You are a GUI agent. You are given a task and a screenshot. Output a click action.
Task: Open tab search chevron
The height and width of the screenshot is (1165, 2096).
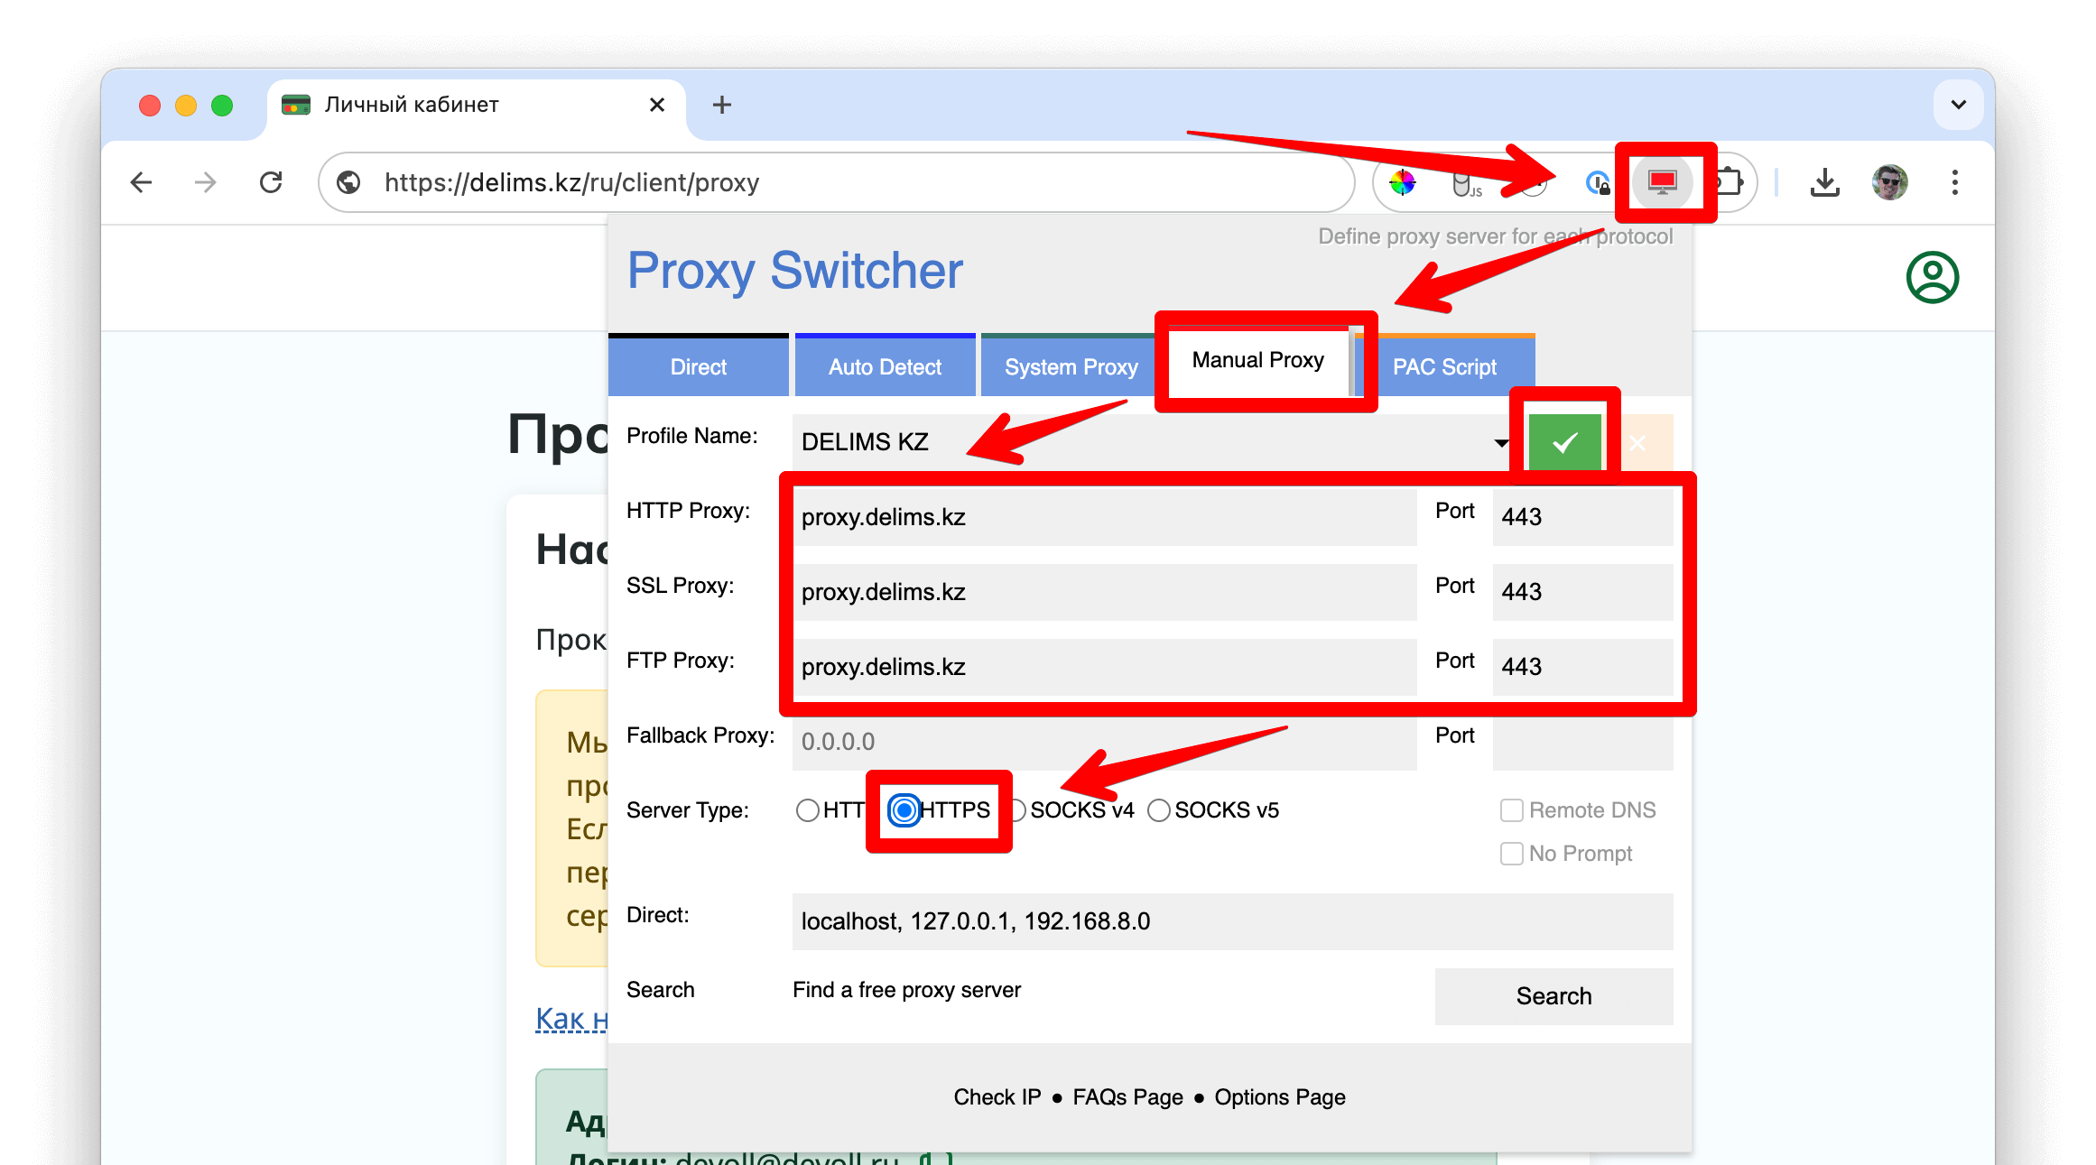(x=1958, y=105)
